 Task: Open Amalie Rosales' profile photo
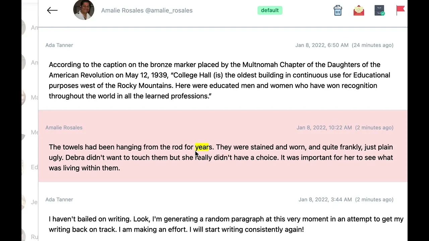(x=84, y=10)
